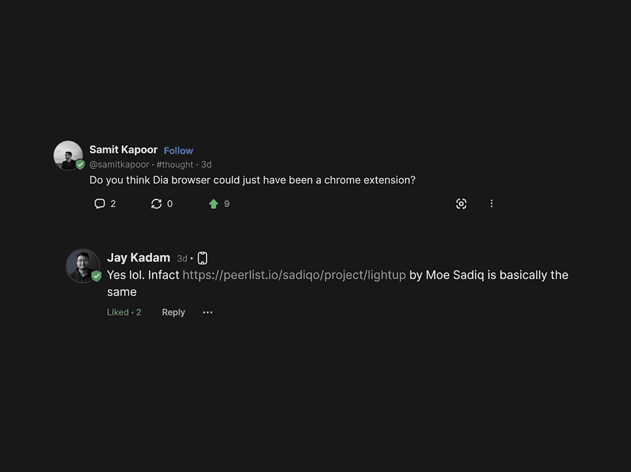This screenshot has height=472, width=631.
Task: Open Samit Kapoor's profile picture
Action: click(68, 155)
